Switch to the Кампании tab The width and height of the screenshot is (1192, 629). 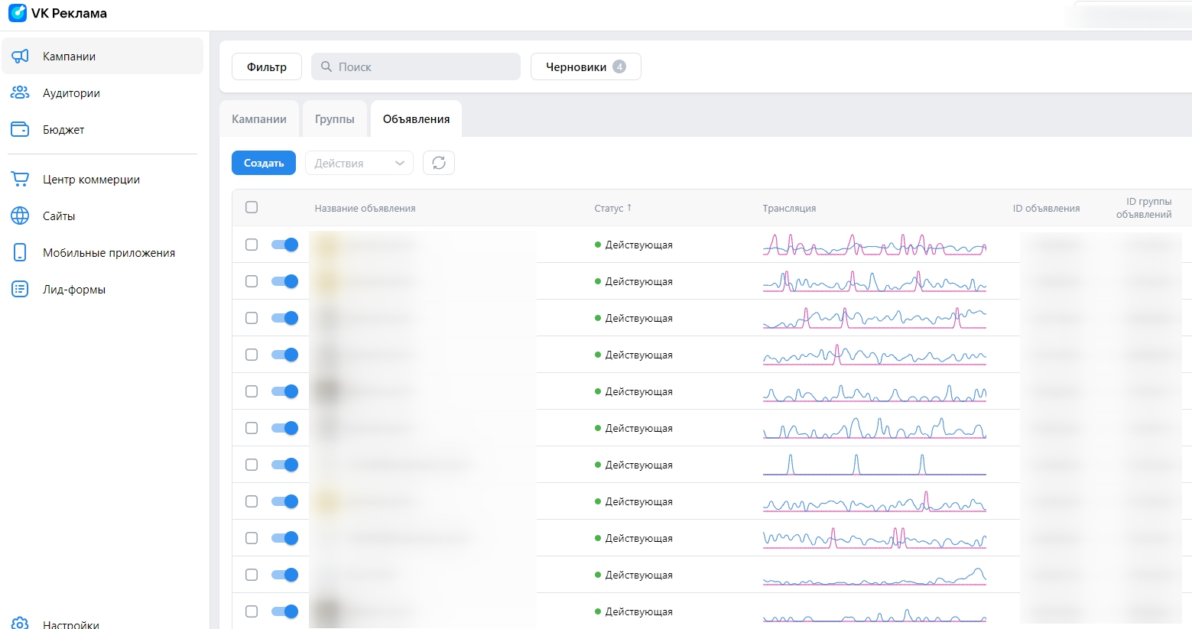point(259,119)
